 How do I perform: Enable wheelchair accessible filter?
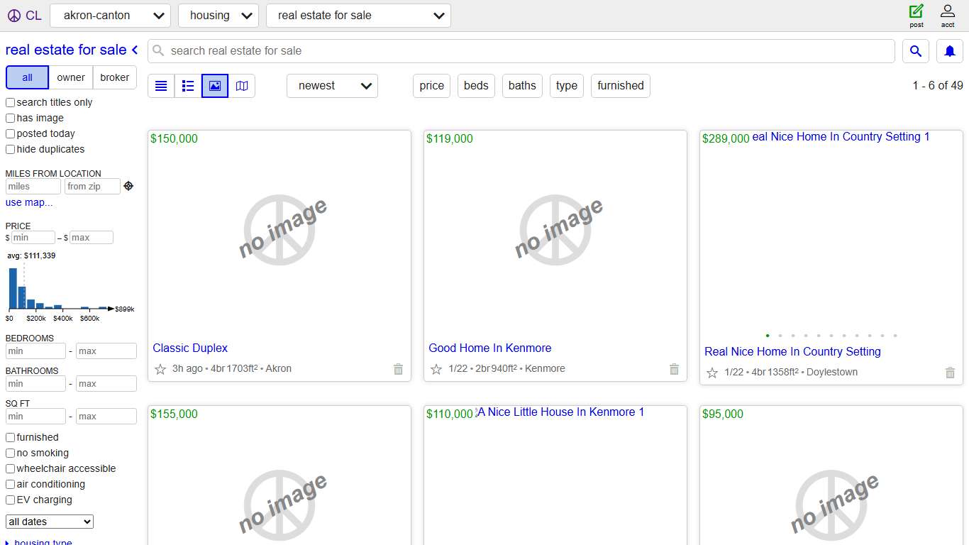pos(10,468)
